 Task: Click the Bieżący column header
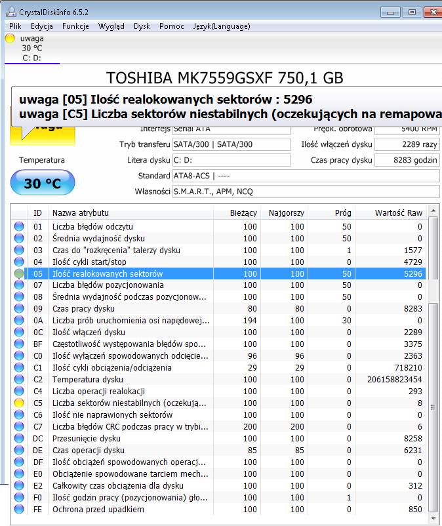click(x=237, y=212)
